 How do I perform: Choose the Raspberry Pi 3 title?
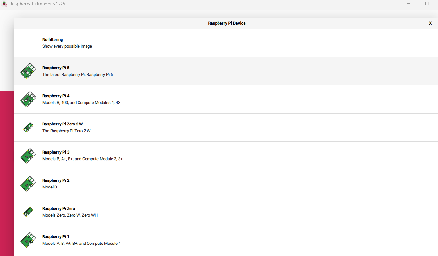point(56,152)
